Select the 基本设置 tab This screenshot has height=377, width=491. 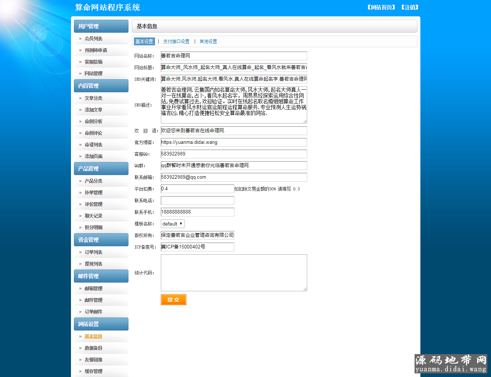(144, 41)
